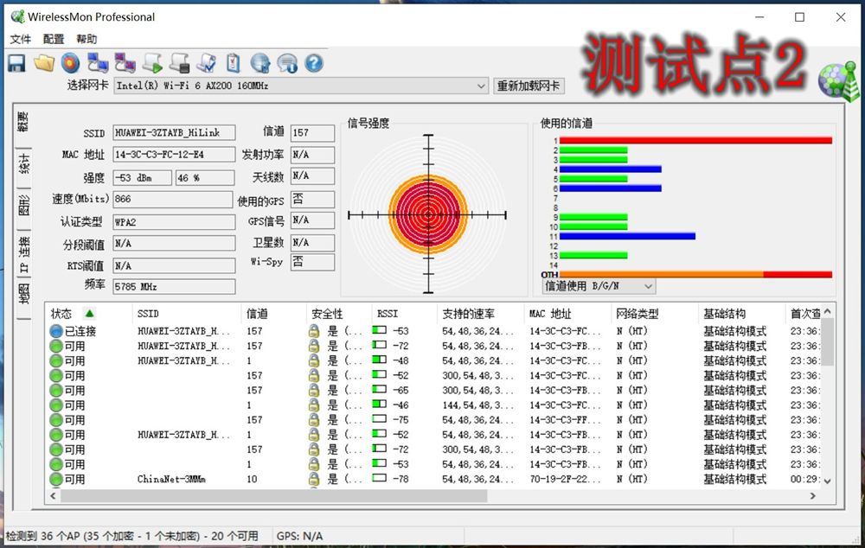Click the blue networked computers toolbar icon

tap(98, 63)
